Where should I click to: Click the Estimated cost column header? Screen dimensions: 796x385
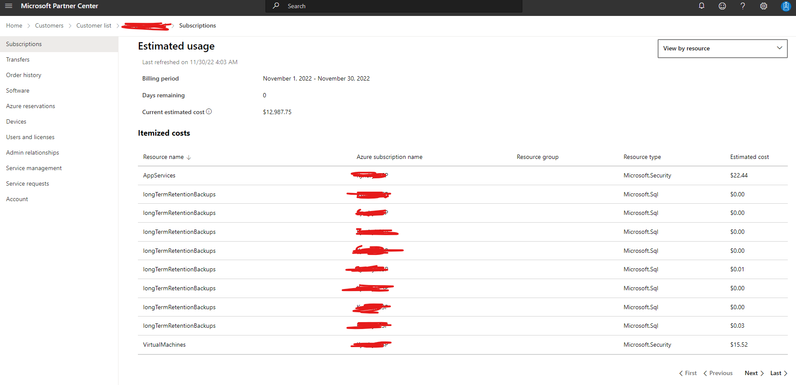point(749,157)
